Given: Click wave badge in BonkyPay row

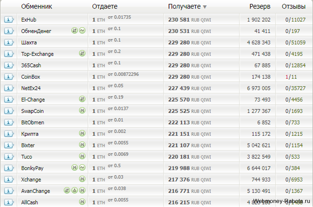Looking at the screenshot, I should tap(82, 168).
